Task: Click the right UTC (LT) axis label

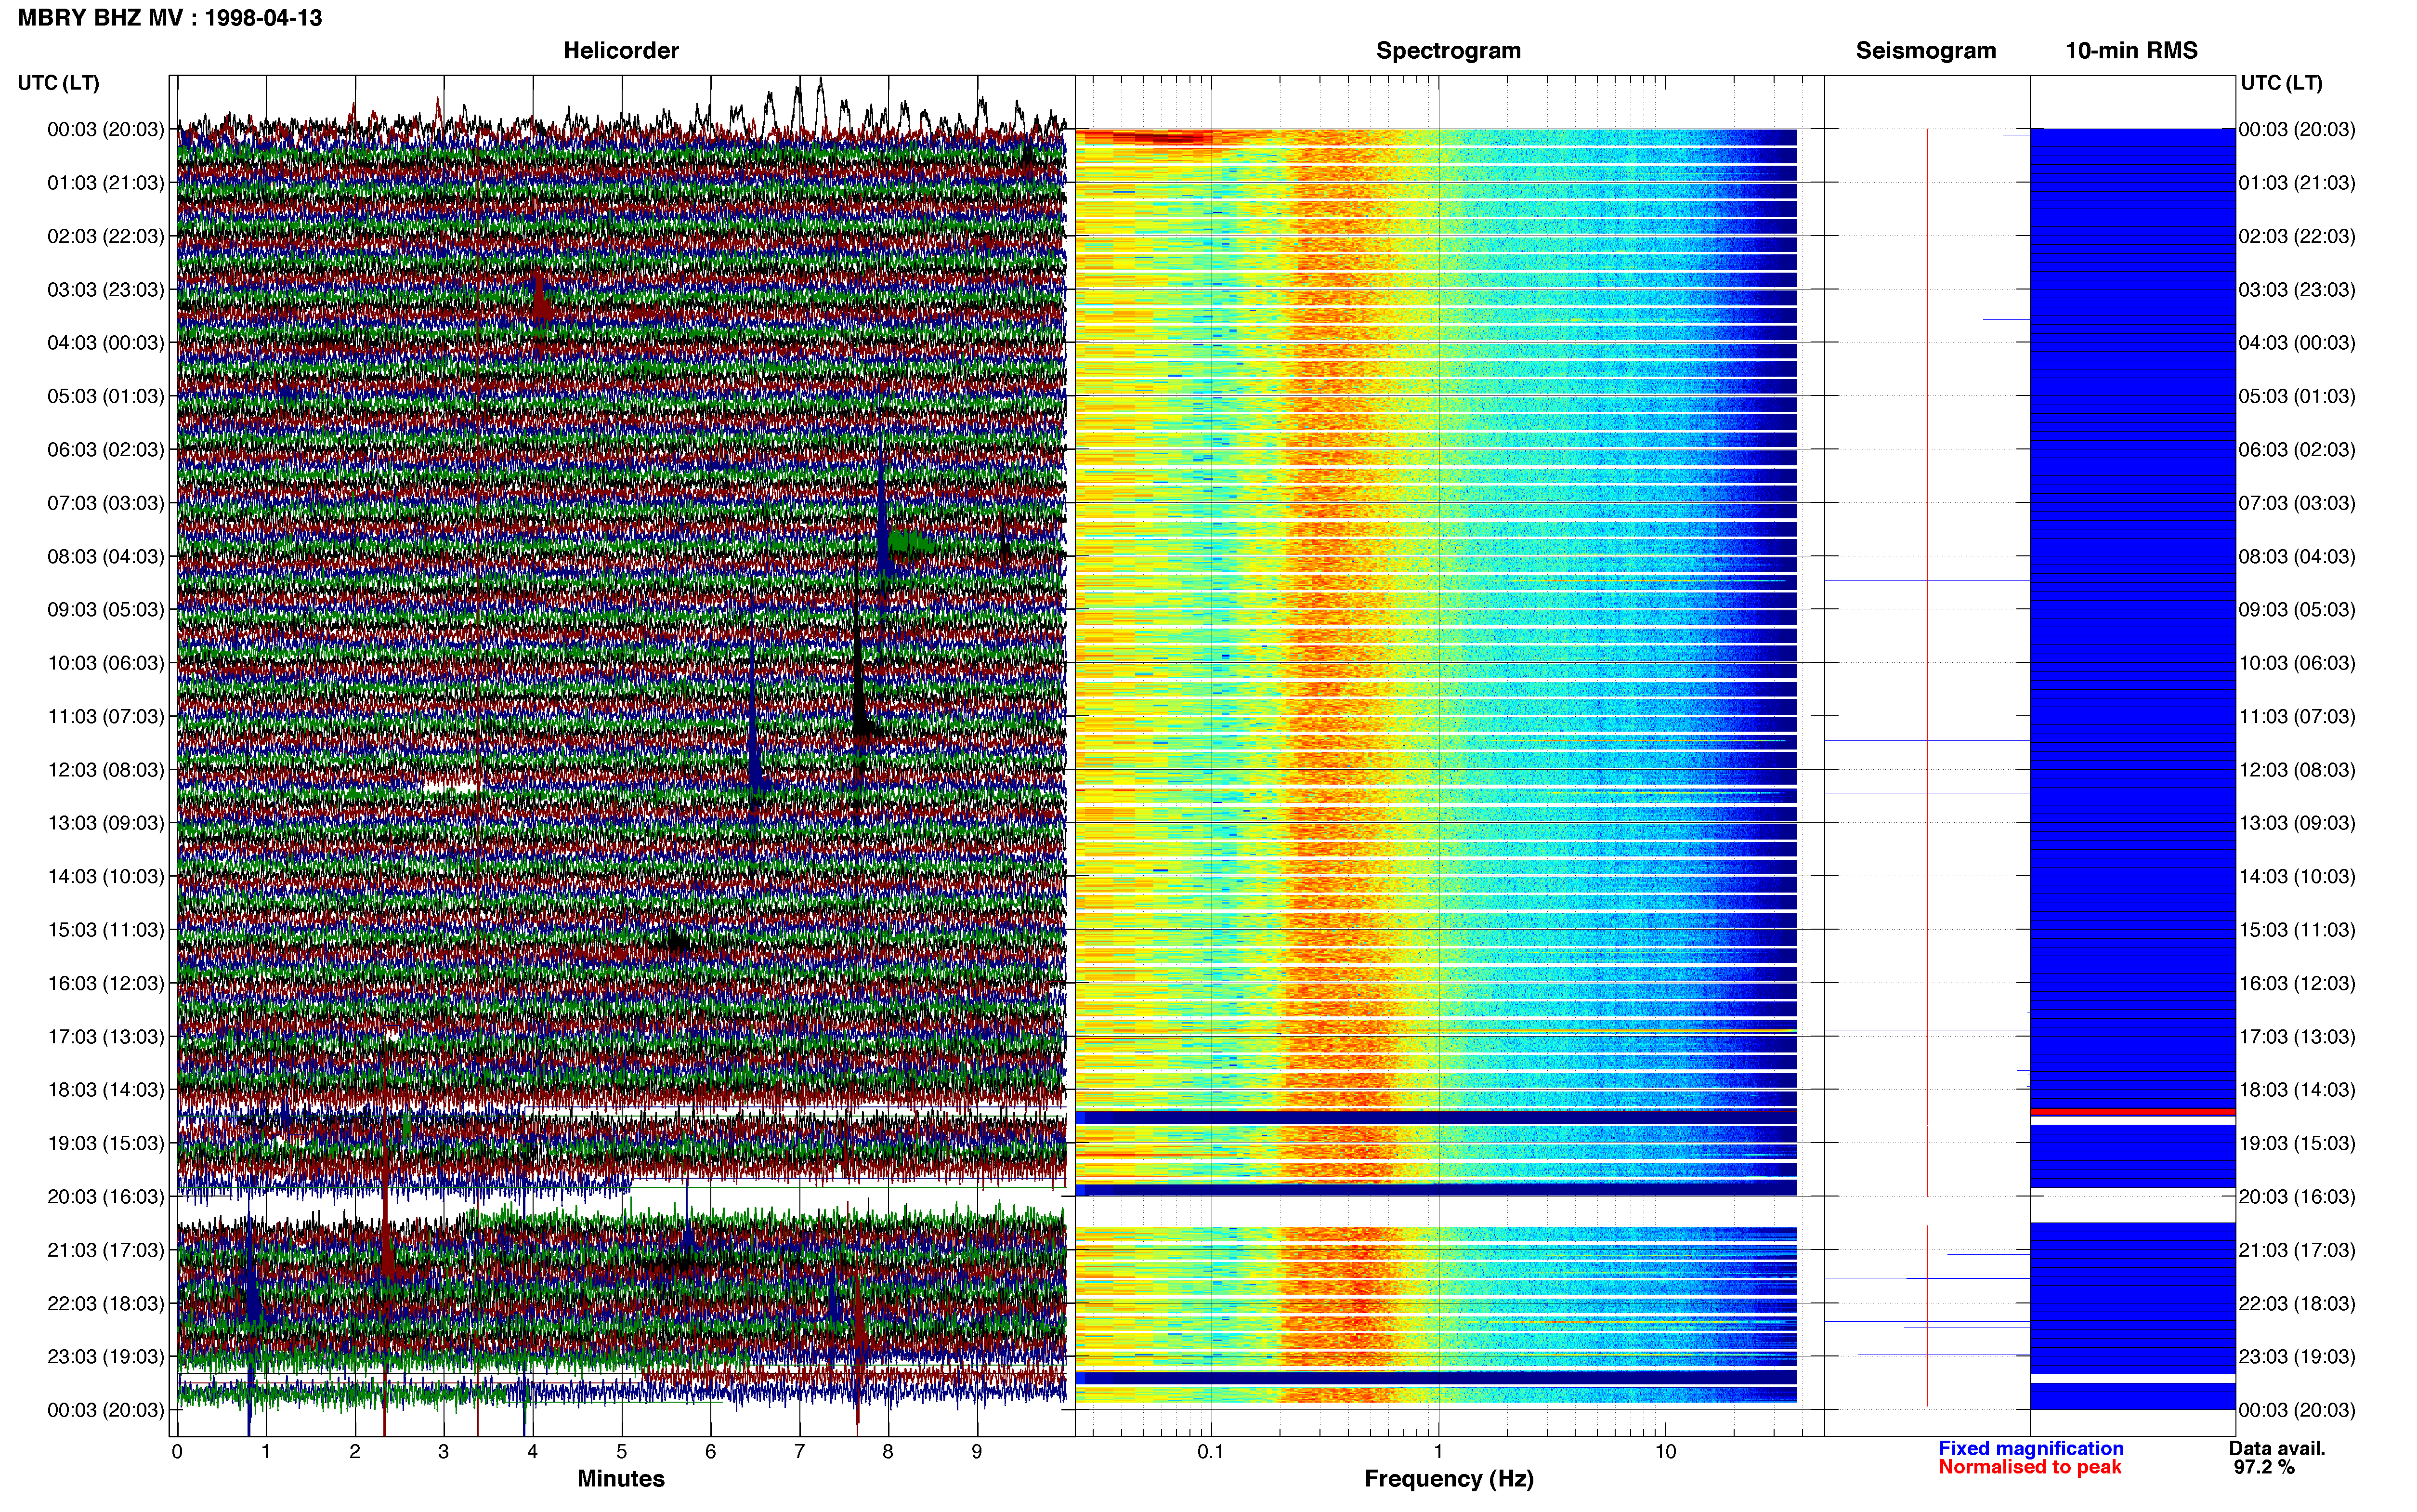Action: 2281,83
